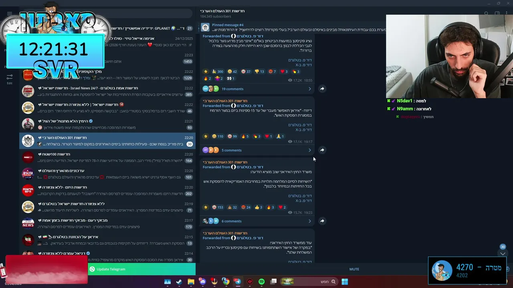Click 184,345 subscribers text
513x288 pixels.
216,16
